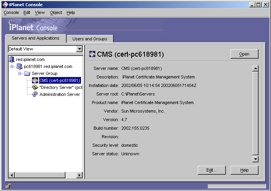Click the version value 4.7
The image size is (271, 191).
pyautogui.click(x=124, y=120)
